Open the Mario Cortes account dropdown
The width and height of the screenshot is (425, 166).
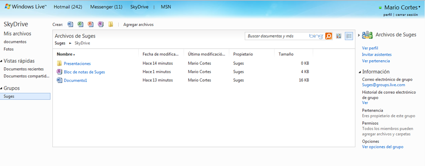(x=419, y=7)
